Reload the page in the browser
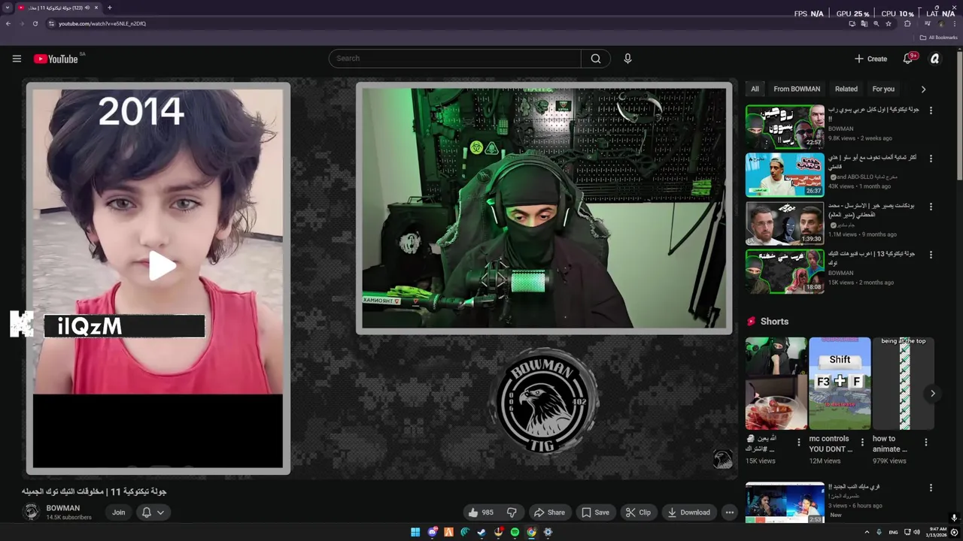The image size is (963, 541). [x=35, y=23]
